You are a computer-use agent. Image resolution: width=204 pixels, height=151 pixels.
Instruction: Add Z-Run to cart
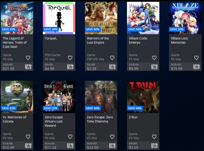pyautogui.click(x=154, y=146)
